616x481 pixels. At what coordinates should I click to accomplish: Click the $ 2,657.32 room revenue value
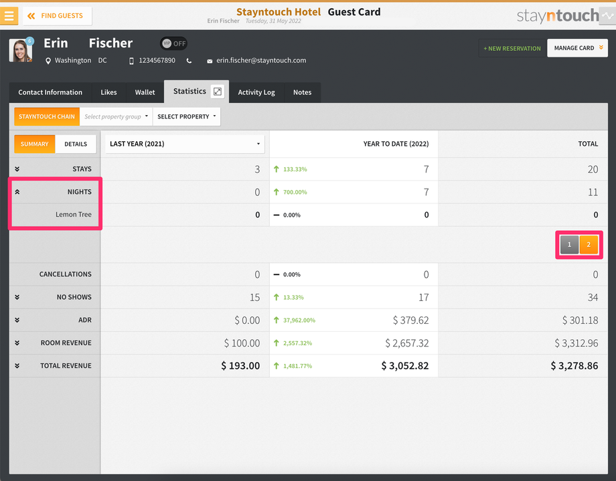coord(406,343)
